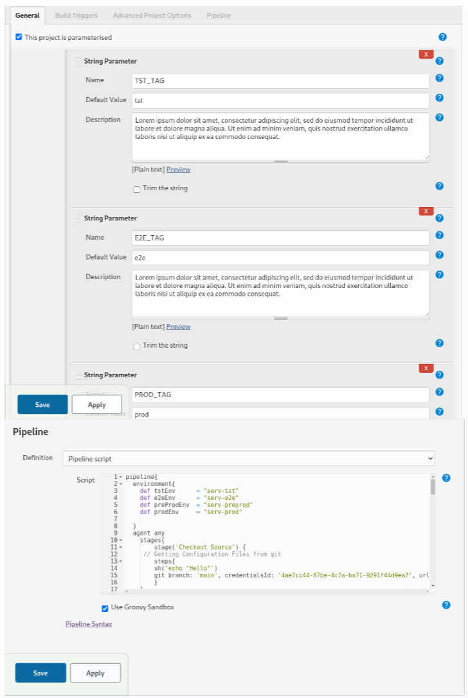Viewport: 468px width, 698px height.
Task: Preview the TST_TAG description
Action: pos(179,170)
